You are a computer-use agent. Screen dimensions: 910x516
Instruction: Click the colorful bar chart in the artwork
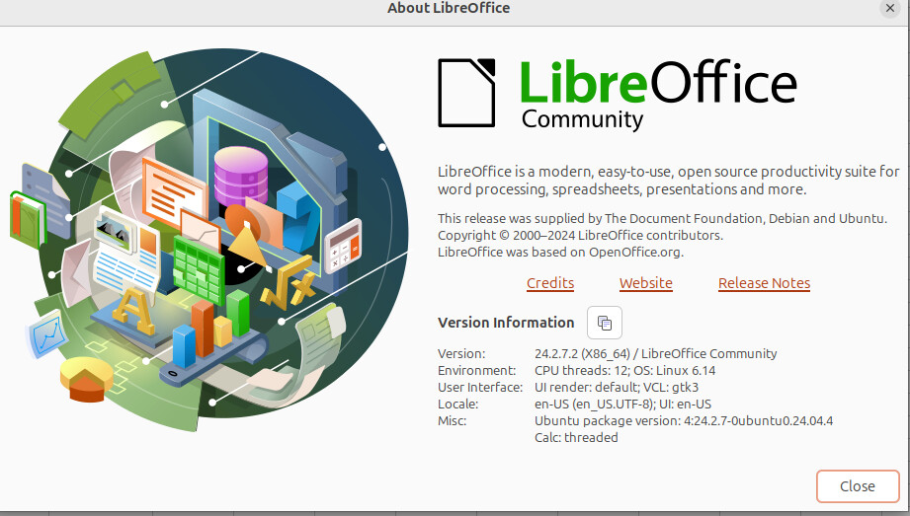[x=210, y=328]
